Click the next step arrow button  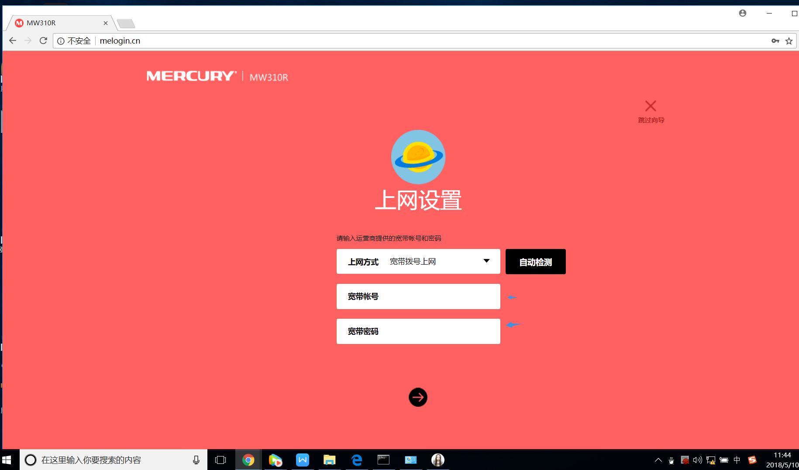pos(418,397)
